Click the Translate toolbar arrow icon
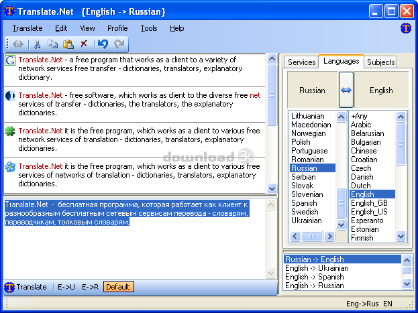 [18, 44]
